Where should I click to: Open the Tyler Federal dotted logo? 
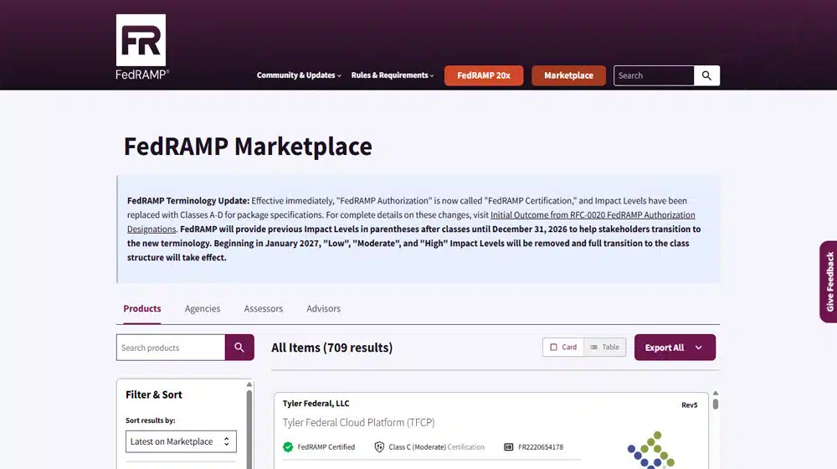coord(651,450)
